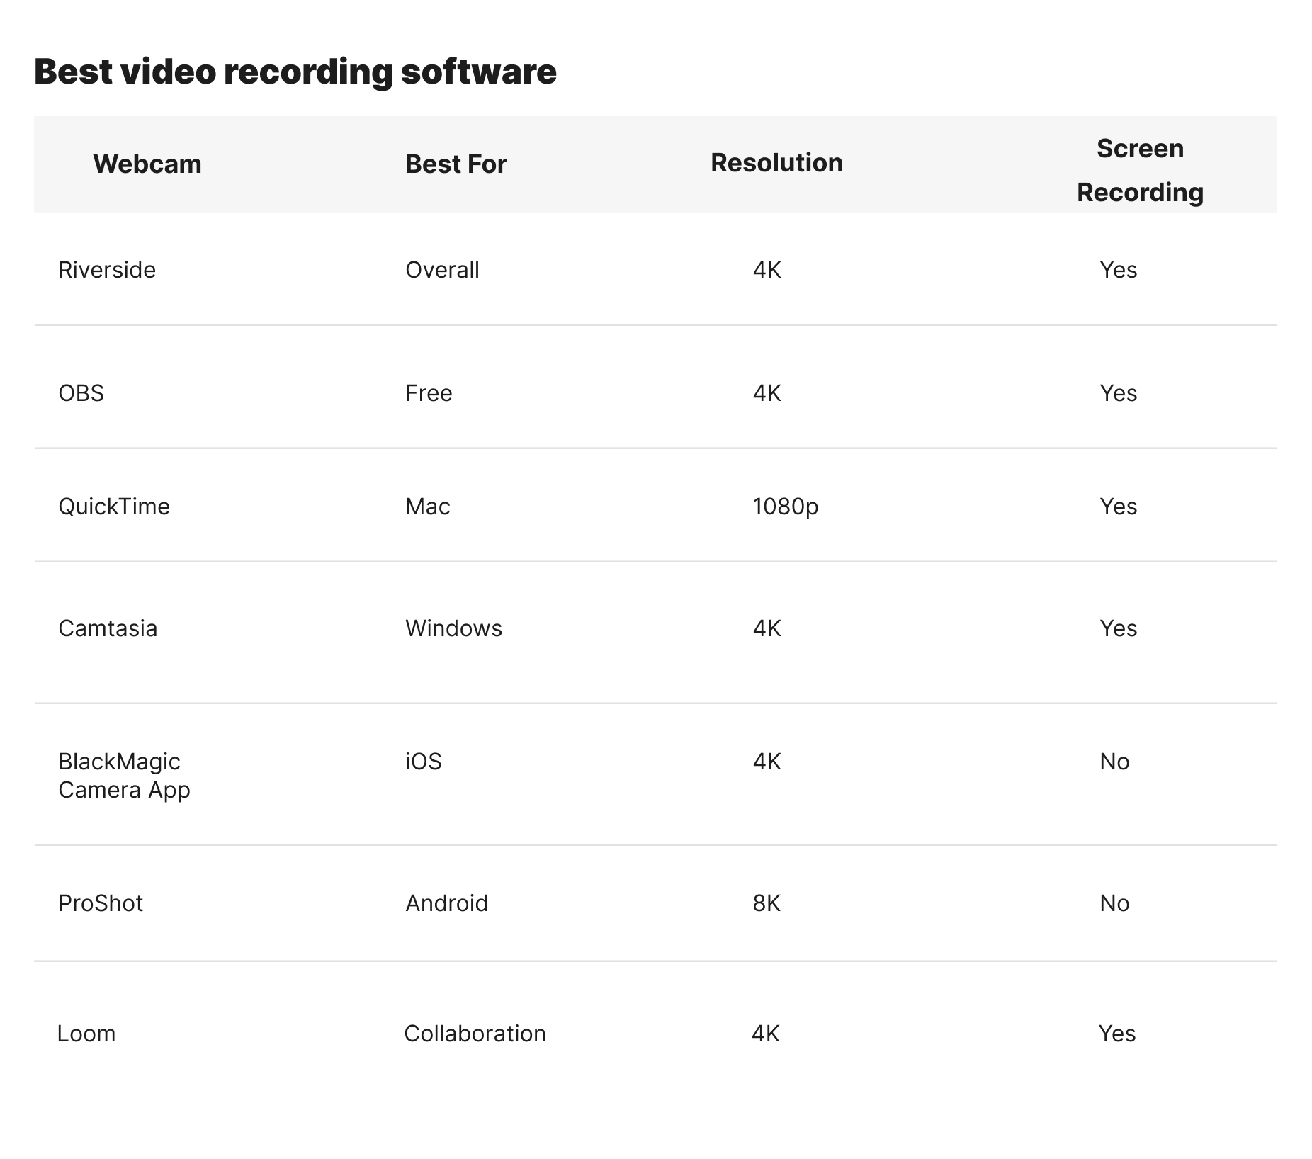Viewport: 1312px width, 1159px height.
Task: Click the OBS cell
Action: point(81,393)
